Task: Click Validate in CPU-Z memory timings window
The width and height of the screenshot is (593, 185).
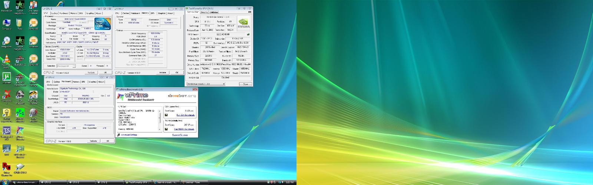Action: 163,73
